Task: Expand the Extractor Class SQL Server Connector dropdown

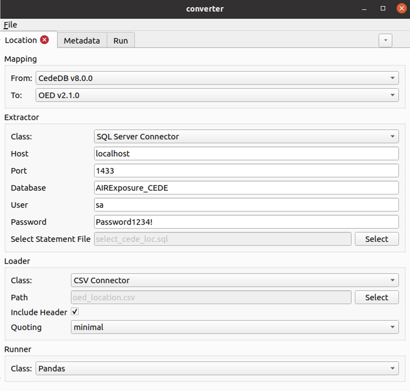Action: (x=246, y=136)
